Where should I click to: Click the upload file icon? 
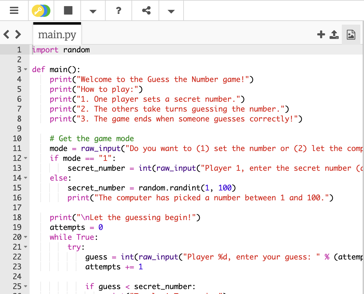(334, 35)
